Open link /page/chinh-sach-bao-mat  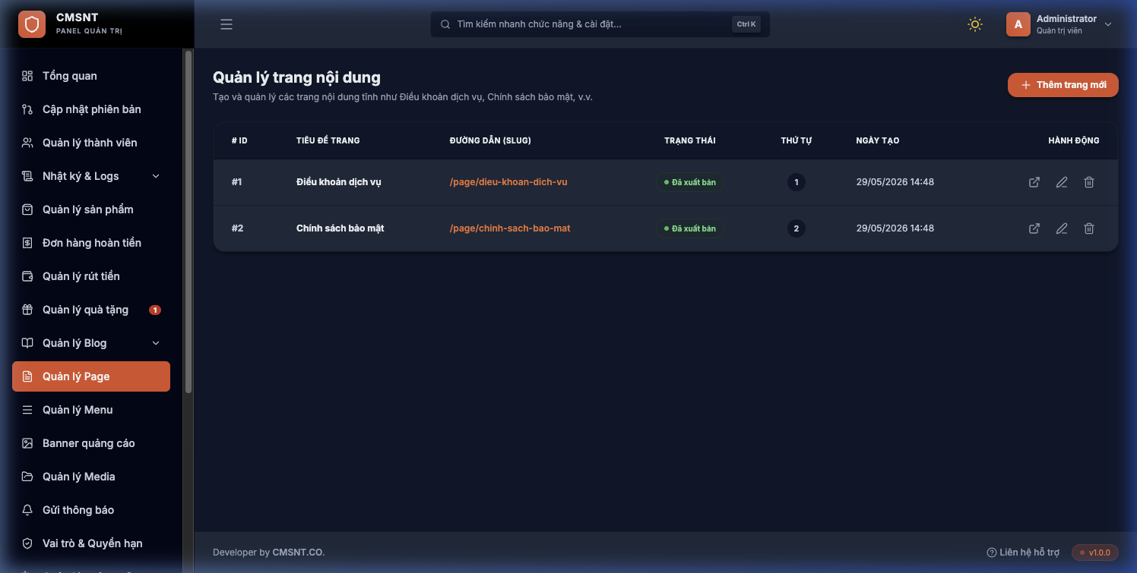click(510, 228)
